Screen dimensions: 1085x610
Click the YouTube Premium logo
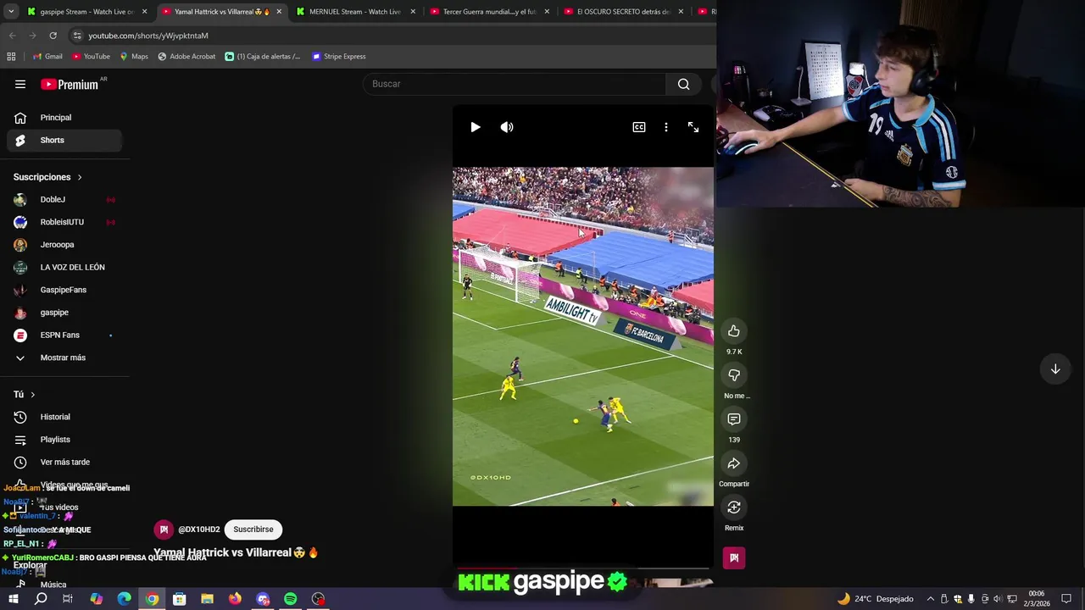click(x=70, y=84)
